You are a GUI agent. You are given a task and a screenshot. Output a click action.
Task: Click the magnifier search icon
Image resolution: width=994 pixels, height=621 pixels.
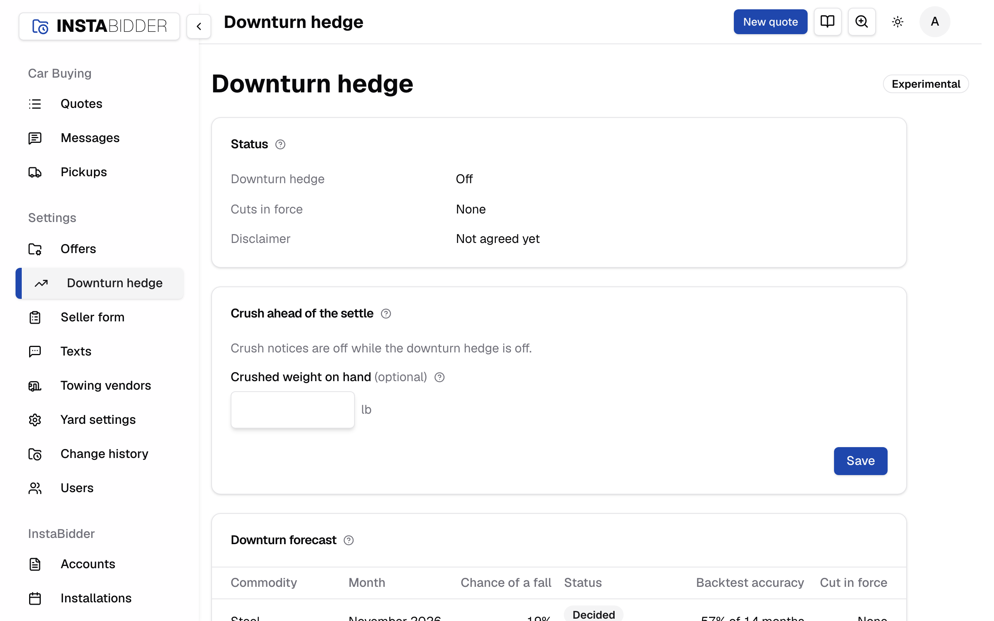click(861, 22)
